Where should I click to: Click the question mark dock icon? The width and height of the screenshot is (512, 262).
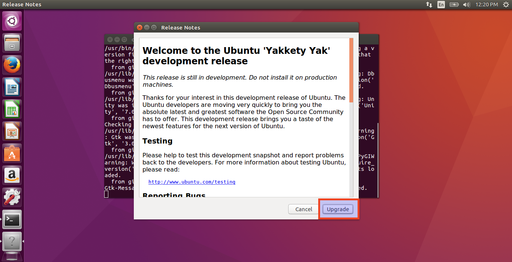(12, 241)
